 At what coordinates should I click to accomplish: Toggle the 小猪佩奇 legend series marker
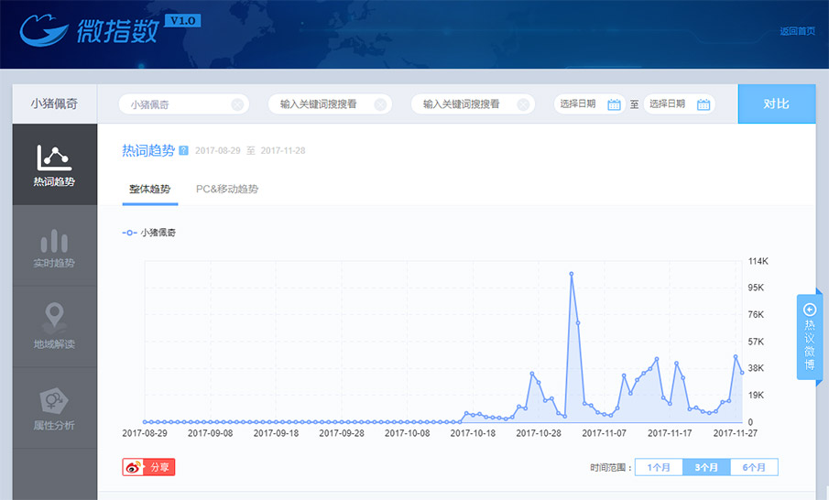tap(129, 233)
